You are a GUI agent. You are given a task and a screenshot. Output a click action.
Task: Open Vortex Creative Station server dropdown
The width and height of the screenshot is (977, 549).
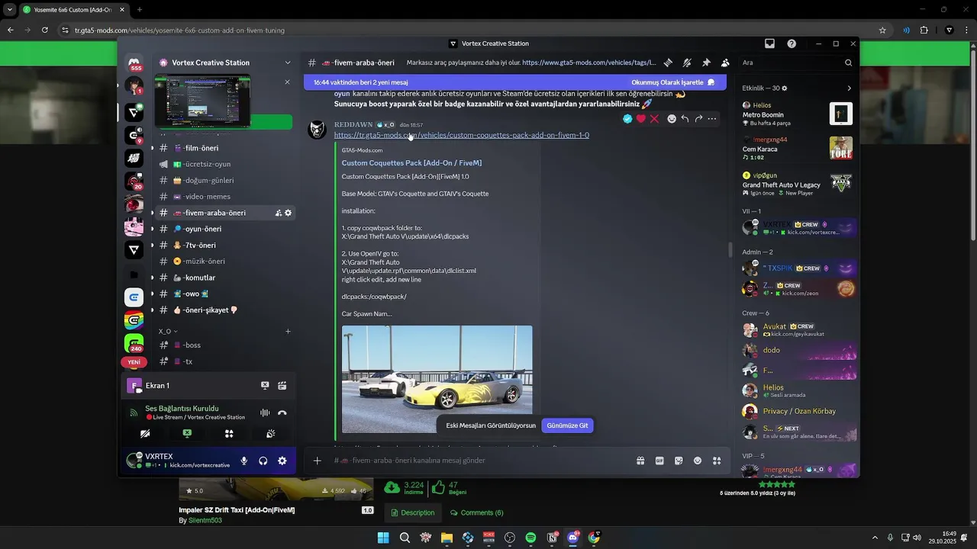point(288,63)
